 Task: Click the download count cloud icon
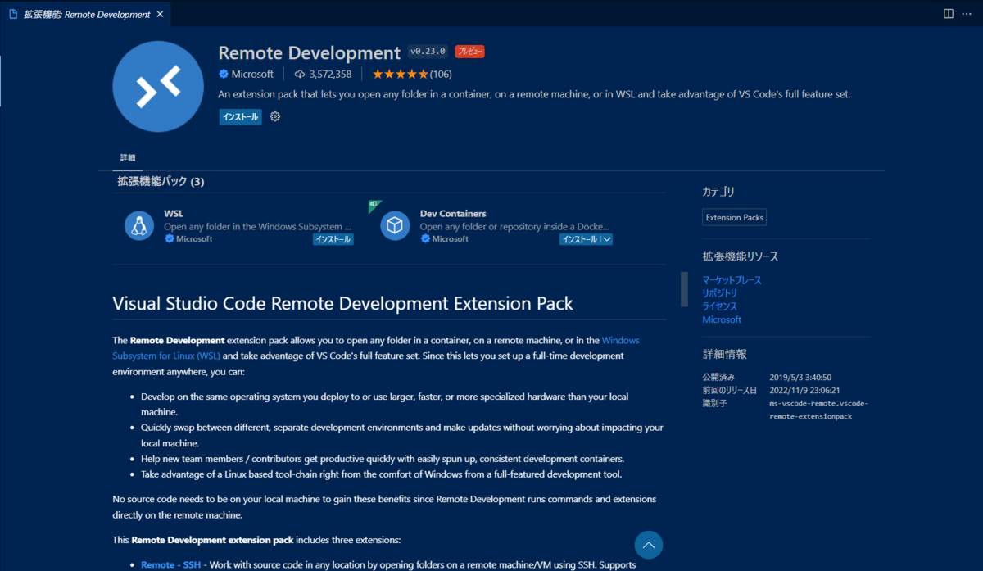tap(300, 74)
